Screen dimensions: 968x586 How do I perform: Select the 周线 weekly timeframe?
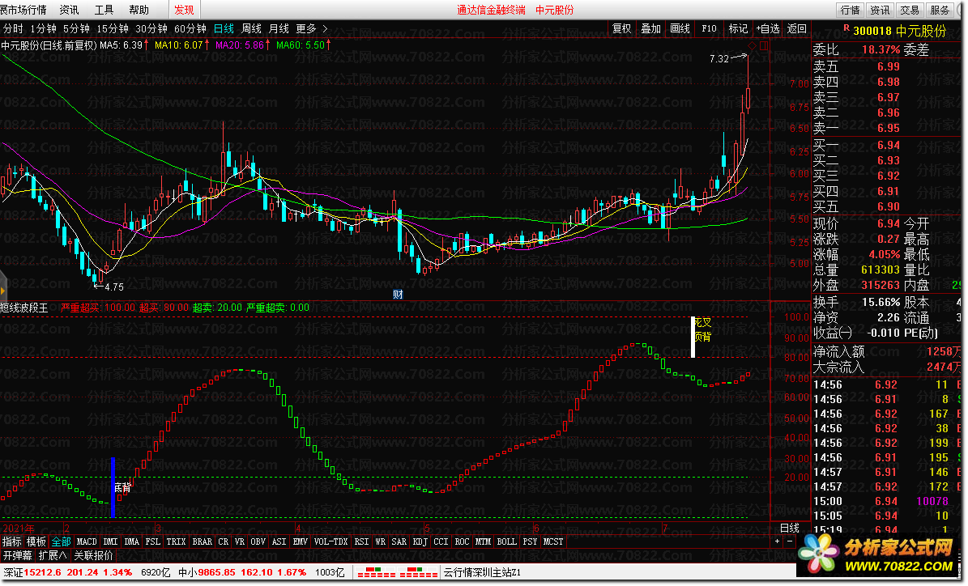point(251,28)
